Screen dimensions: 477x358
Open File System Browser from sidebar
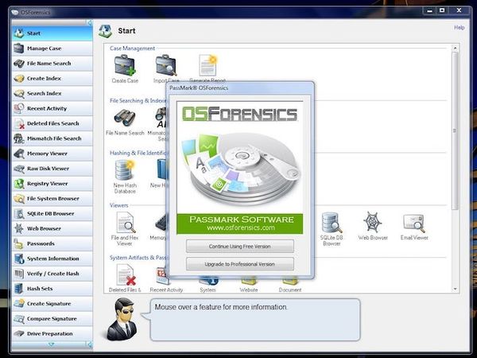pyautogui.click(x=52, y=198)
